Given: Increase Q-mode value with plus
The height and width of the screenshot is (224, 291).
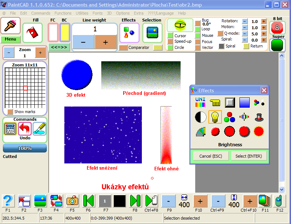Looking at the screenshot, I should pos(264,34).
